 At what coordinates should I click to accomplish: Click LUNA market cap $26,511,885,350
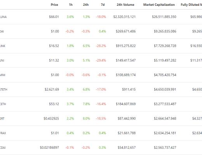coord(164,17)
